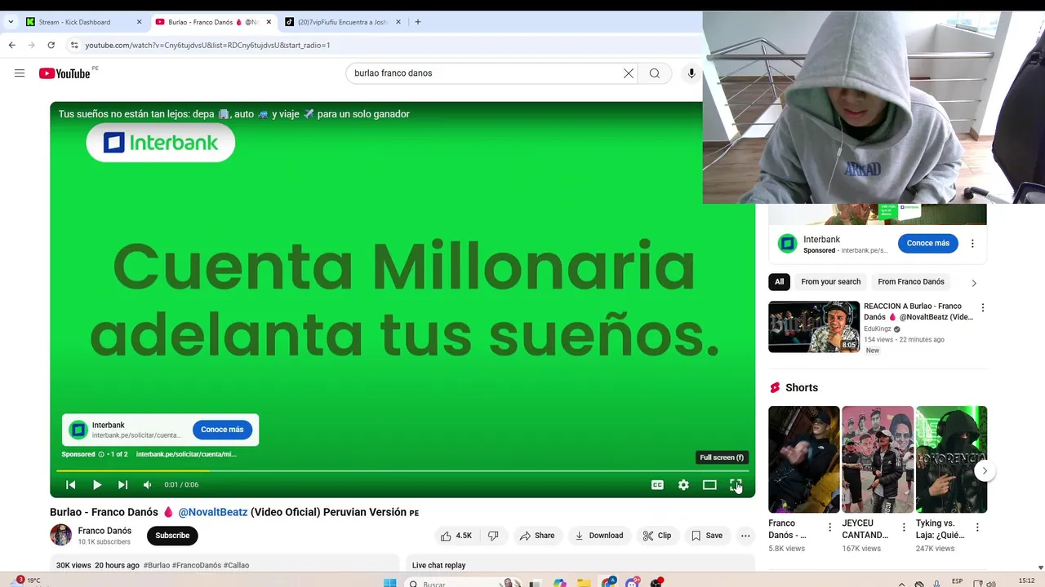Open REACCION A Burlao video thumbnail
The image size is (1045, 587).
tap(814, 327)
